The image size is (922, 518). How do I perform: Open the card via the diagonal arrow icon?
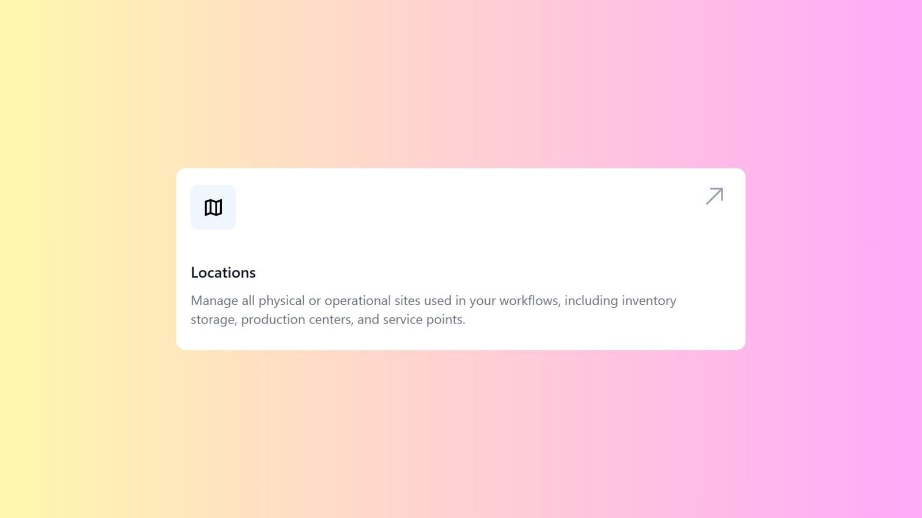(715, 196)
